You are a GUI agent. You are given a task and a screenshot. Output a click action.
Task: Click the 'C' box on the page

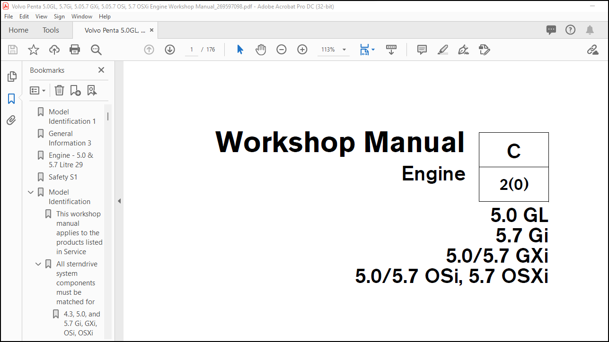[514, 150]
